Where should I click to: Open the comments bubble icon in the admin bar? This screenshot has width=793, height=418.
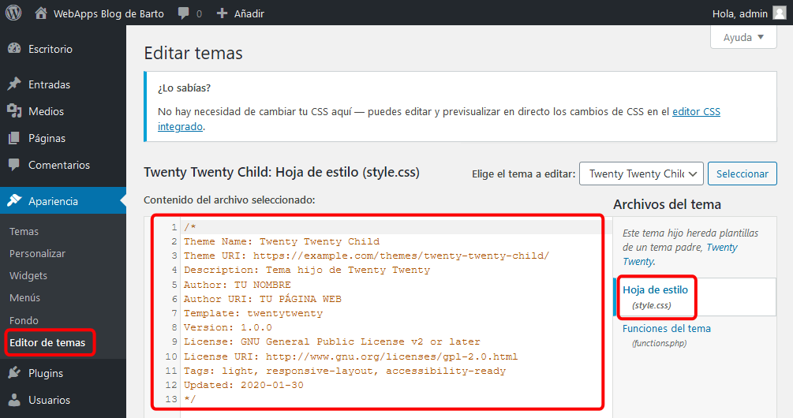click(x=184, y=13)
